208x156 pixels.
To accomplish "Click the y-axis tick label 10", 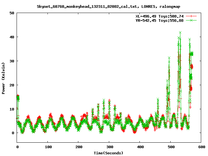I will pyautogui.click(x=12, y=109).
